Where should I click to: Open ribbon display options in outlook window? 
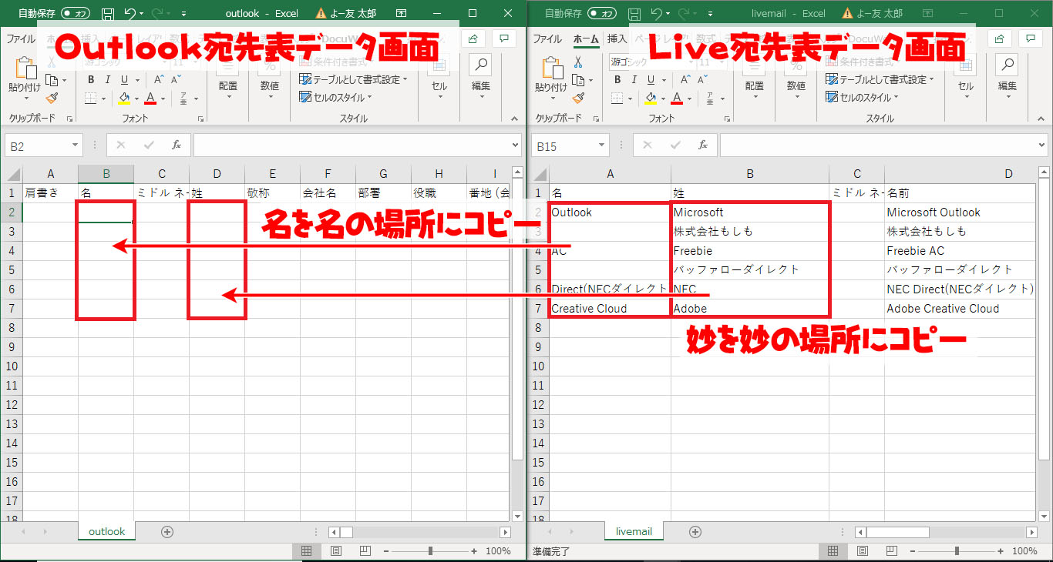(x=401, y=14)
